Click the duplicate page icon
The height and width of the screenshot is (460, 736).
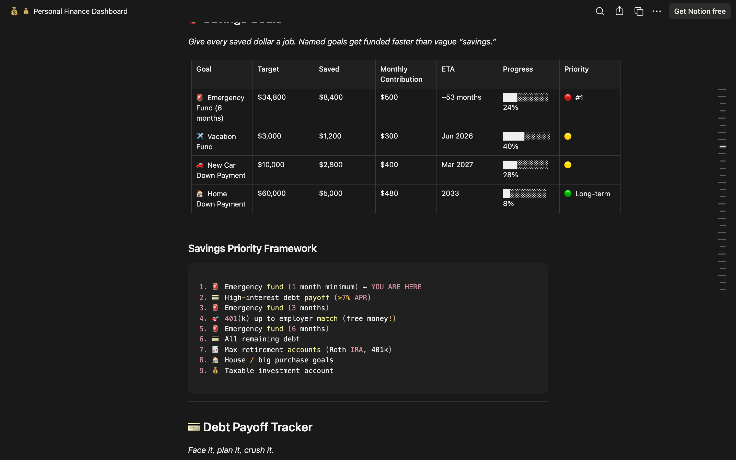pyautogui.click(x=639, y=11)
